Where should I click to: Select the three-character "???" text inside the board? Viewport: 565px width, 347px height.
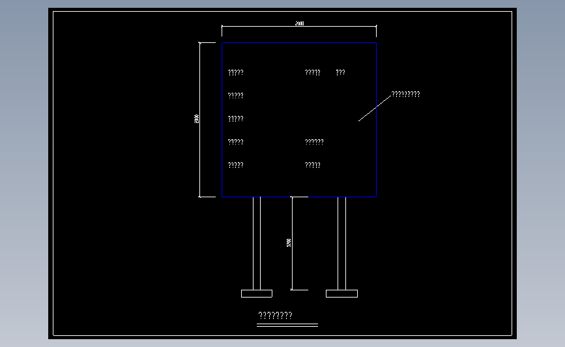coord(341,73)
